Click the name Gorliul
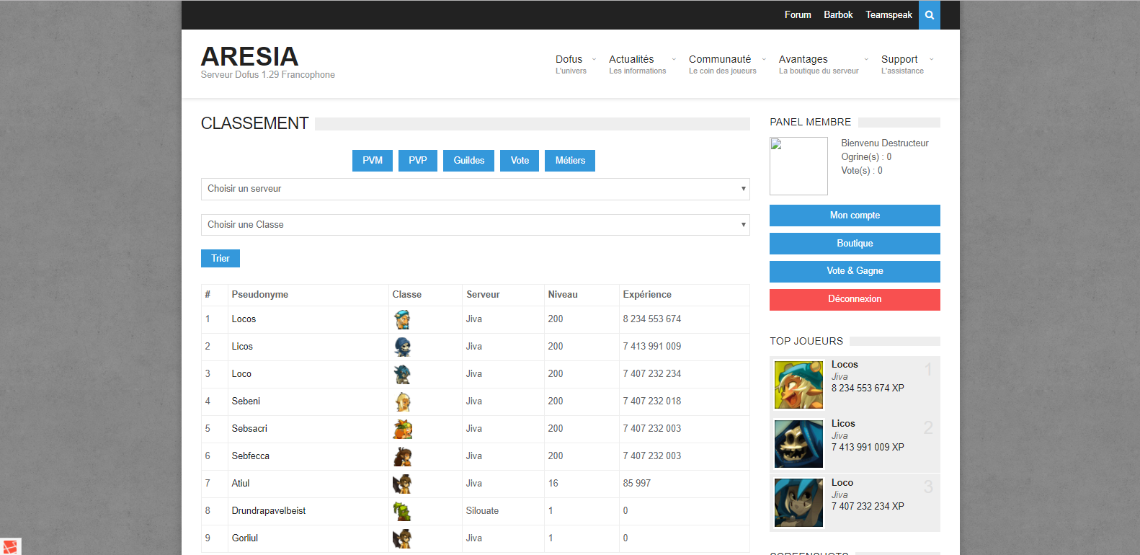 pos(245,538)
